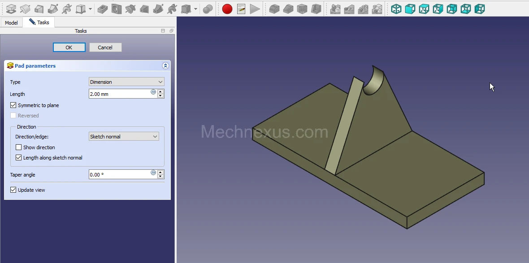Open the macros dialog icon
The image size is (529, 263).
pyautogui.click(x=241, y=9)
